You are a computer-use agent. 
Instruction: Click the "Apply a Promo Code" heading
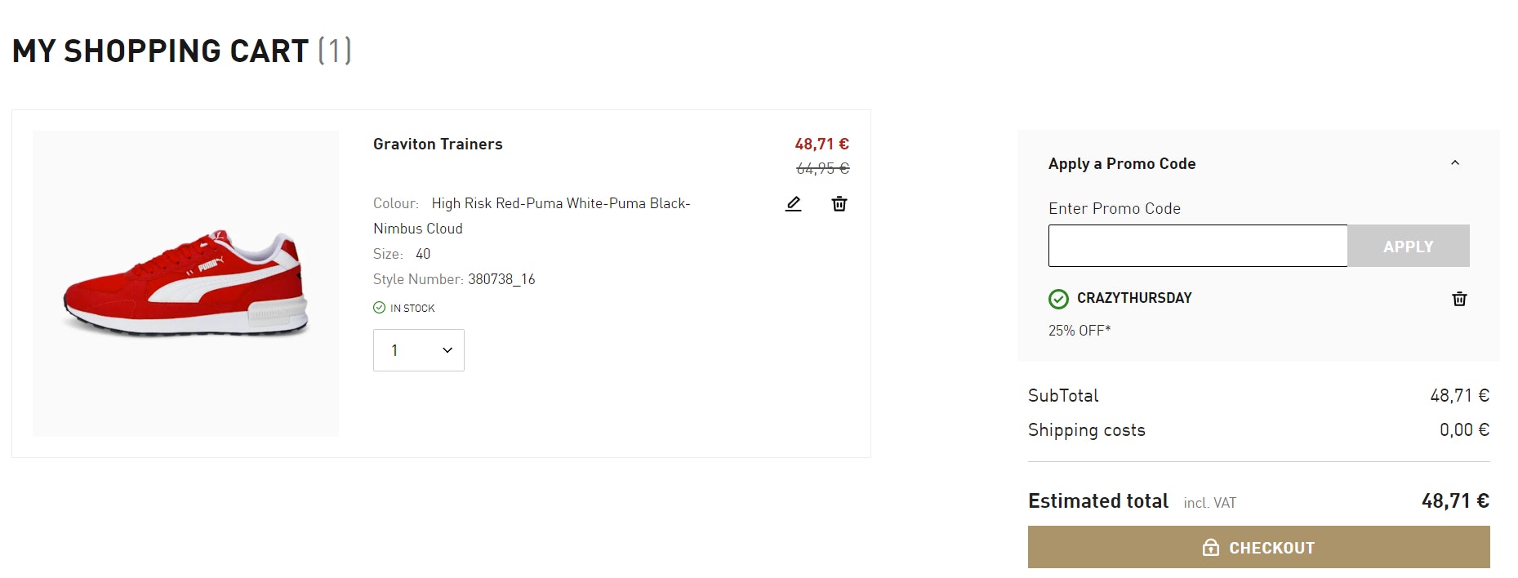pyautogui.click(x=1122, y=164)
